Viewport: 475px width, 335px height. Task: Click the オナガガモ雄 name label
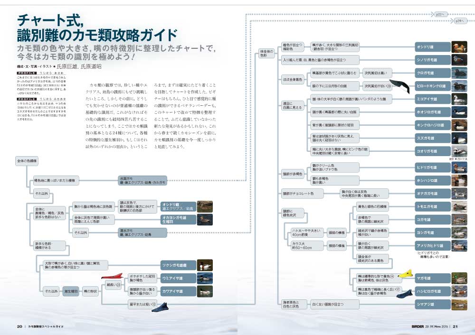(433, 194)
